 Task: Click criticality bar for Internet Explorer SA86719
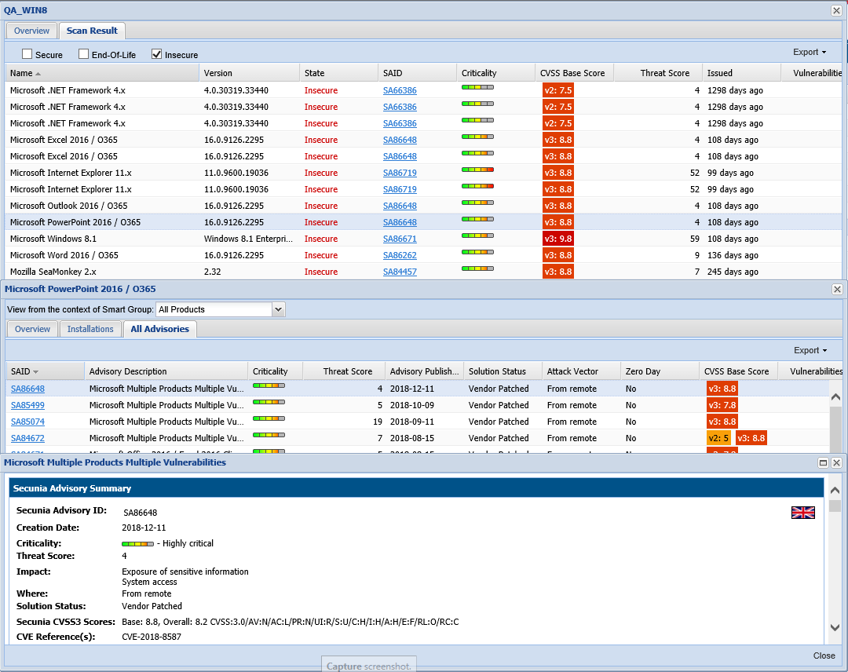click(477, 170)
